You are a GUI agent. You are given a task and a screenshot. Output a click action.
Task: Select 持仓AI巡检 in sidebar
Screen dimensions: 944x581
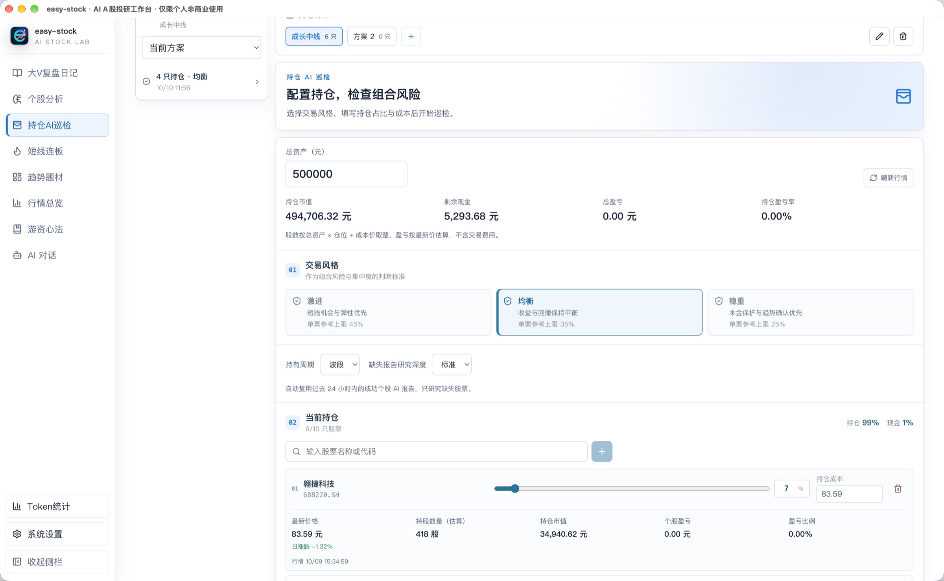click(x=57, y=125)
